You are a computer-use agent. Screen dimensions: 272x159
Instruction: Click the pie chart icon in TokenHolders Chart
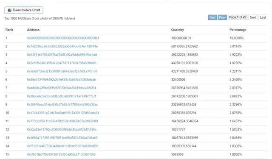tap(9, 10)
